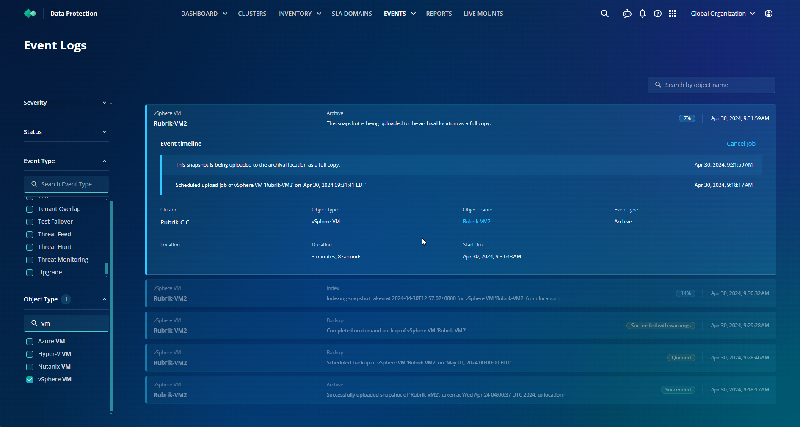
Task: Select the 'Scheduled upload job' timeline entry
Action: tap(461, 185)
